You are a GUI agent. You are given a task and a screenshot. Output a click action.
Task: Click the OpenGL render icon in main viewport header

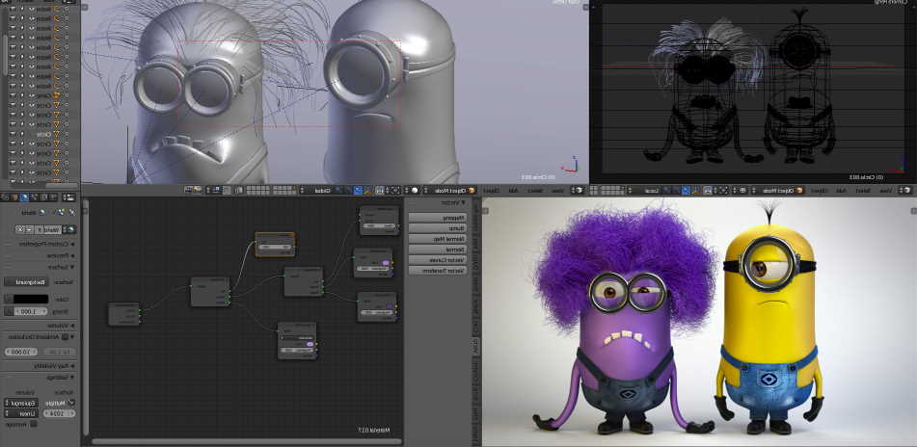point(199,190)
